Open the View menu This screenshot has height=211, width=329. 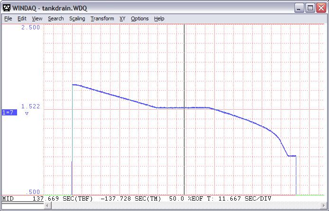coord(37,18)
